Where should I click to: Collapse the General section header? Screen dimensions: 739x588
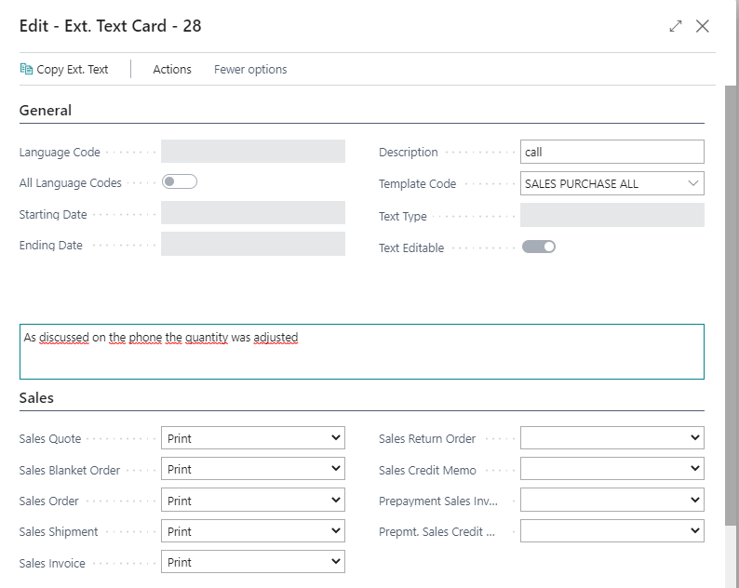46,111
